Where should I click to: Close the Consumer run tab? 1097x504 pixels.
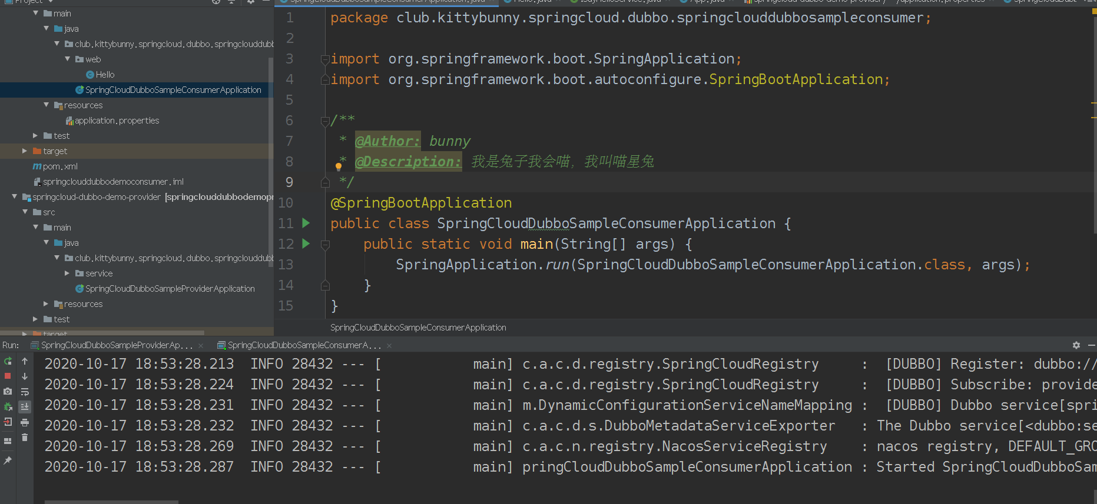click(389, 346)
